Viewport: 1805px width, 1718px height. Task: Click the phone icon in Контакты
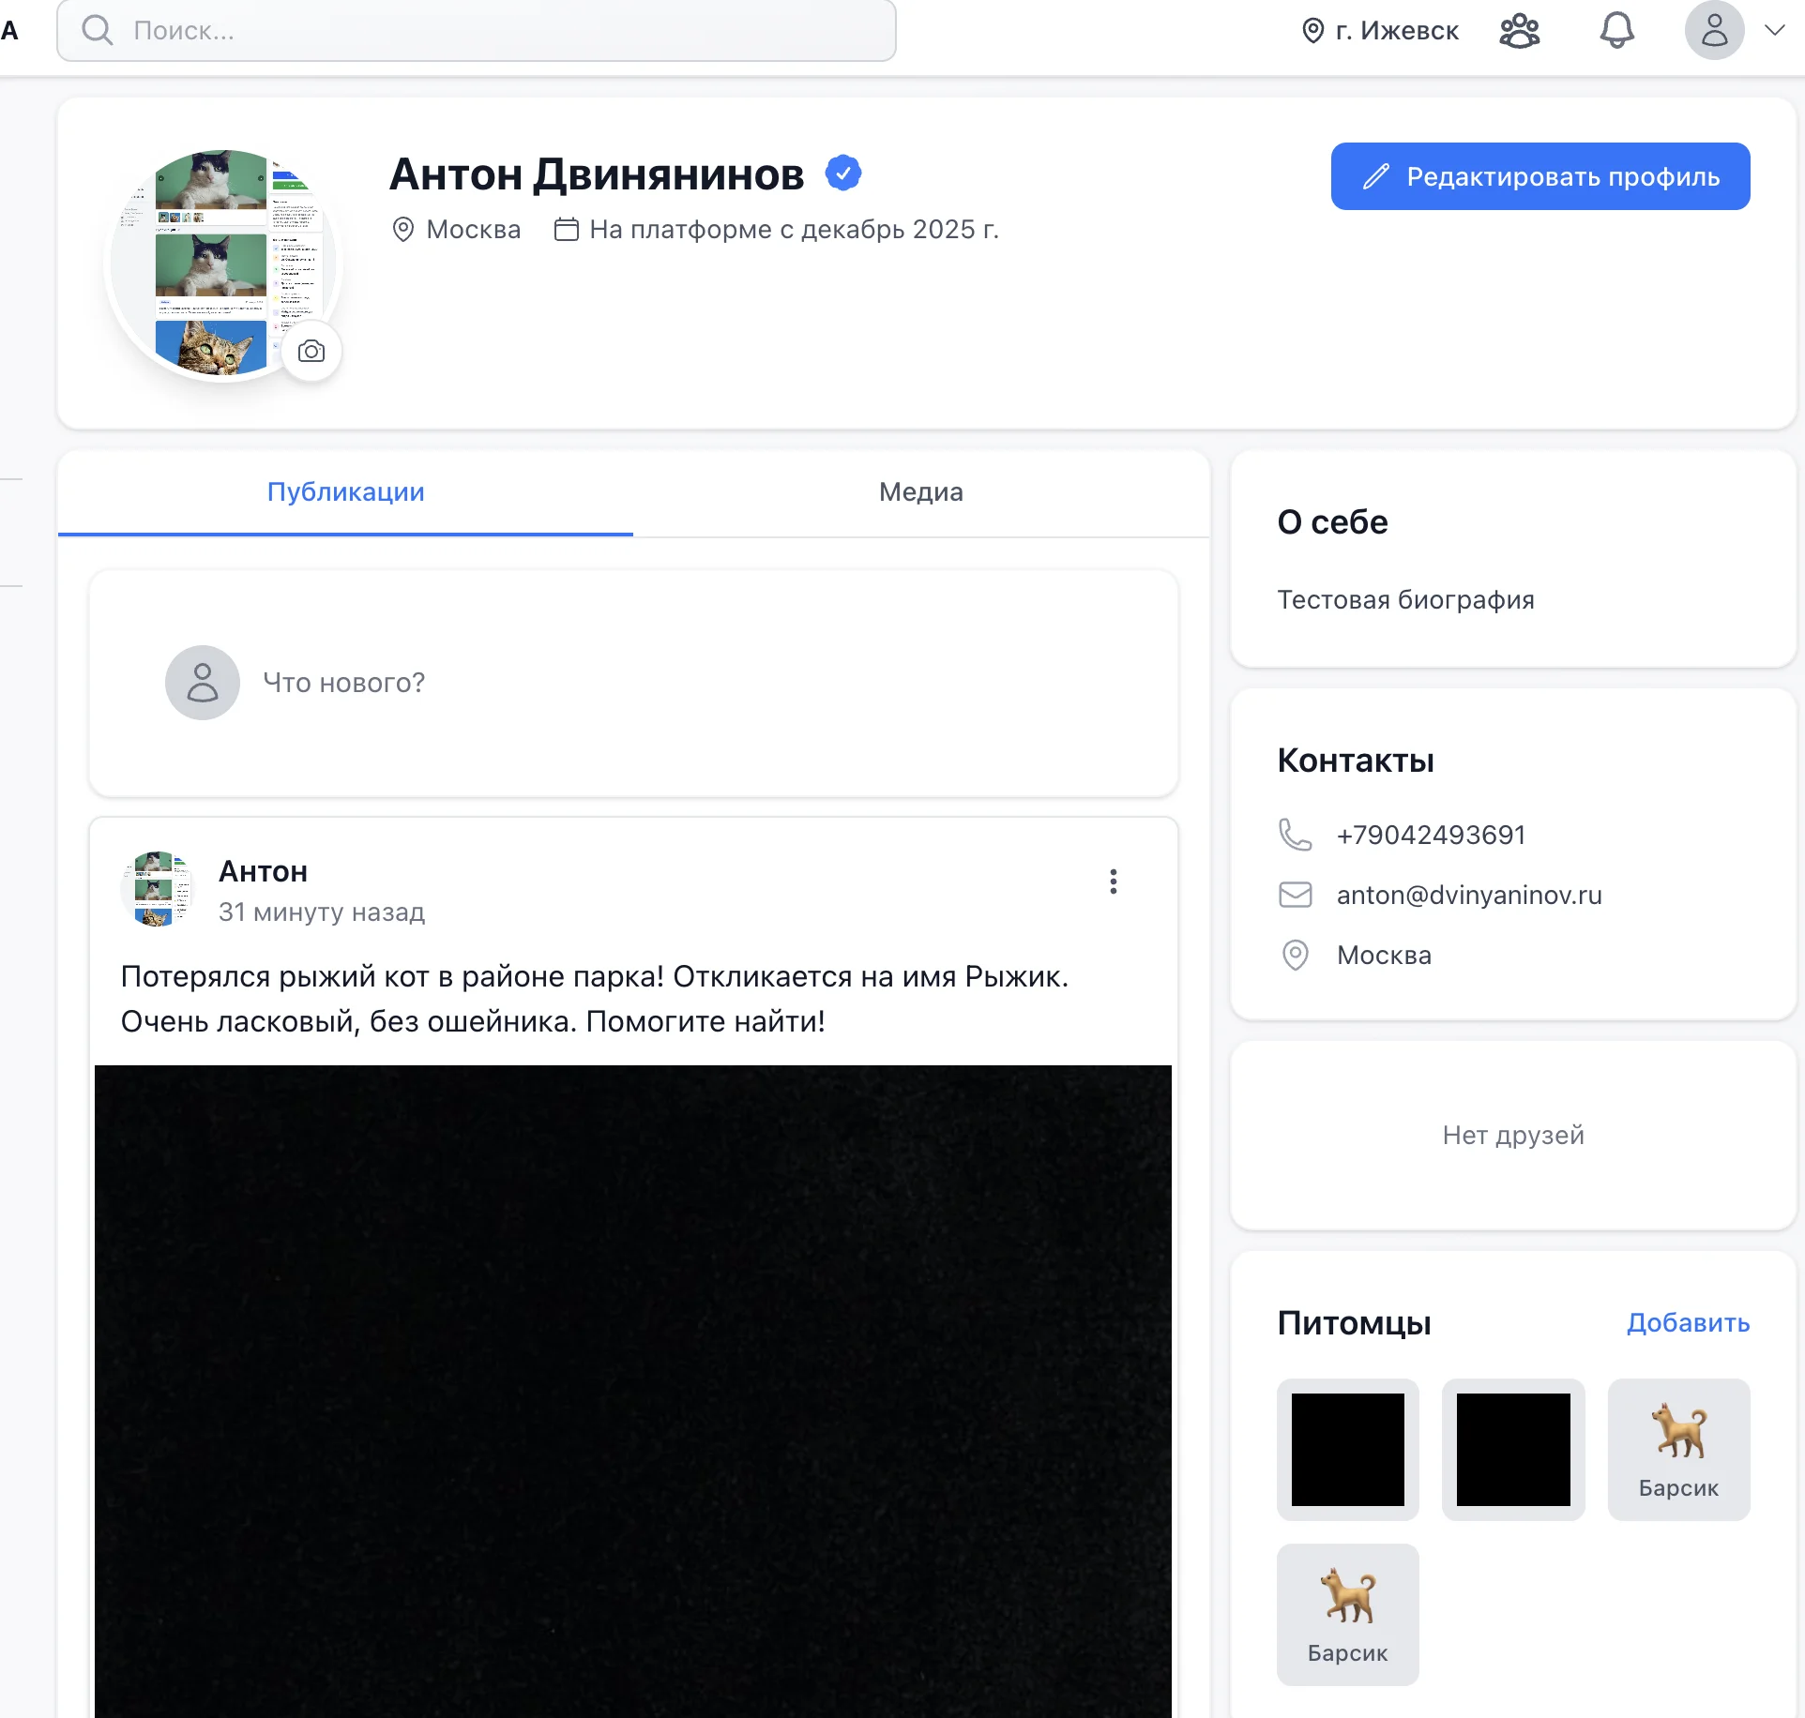click(x=1295, y=835)
